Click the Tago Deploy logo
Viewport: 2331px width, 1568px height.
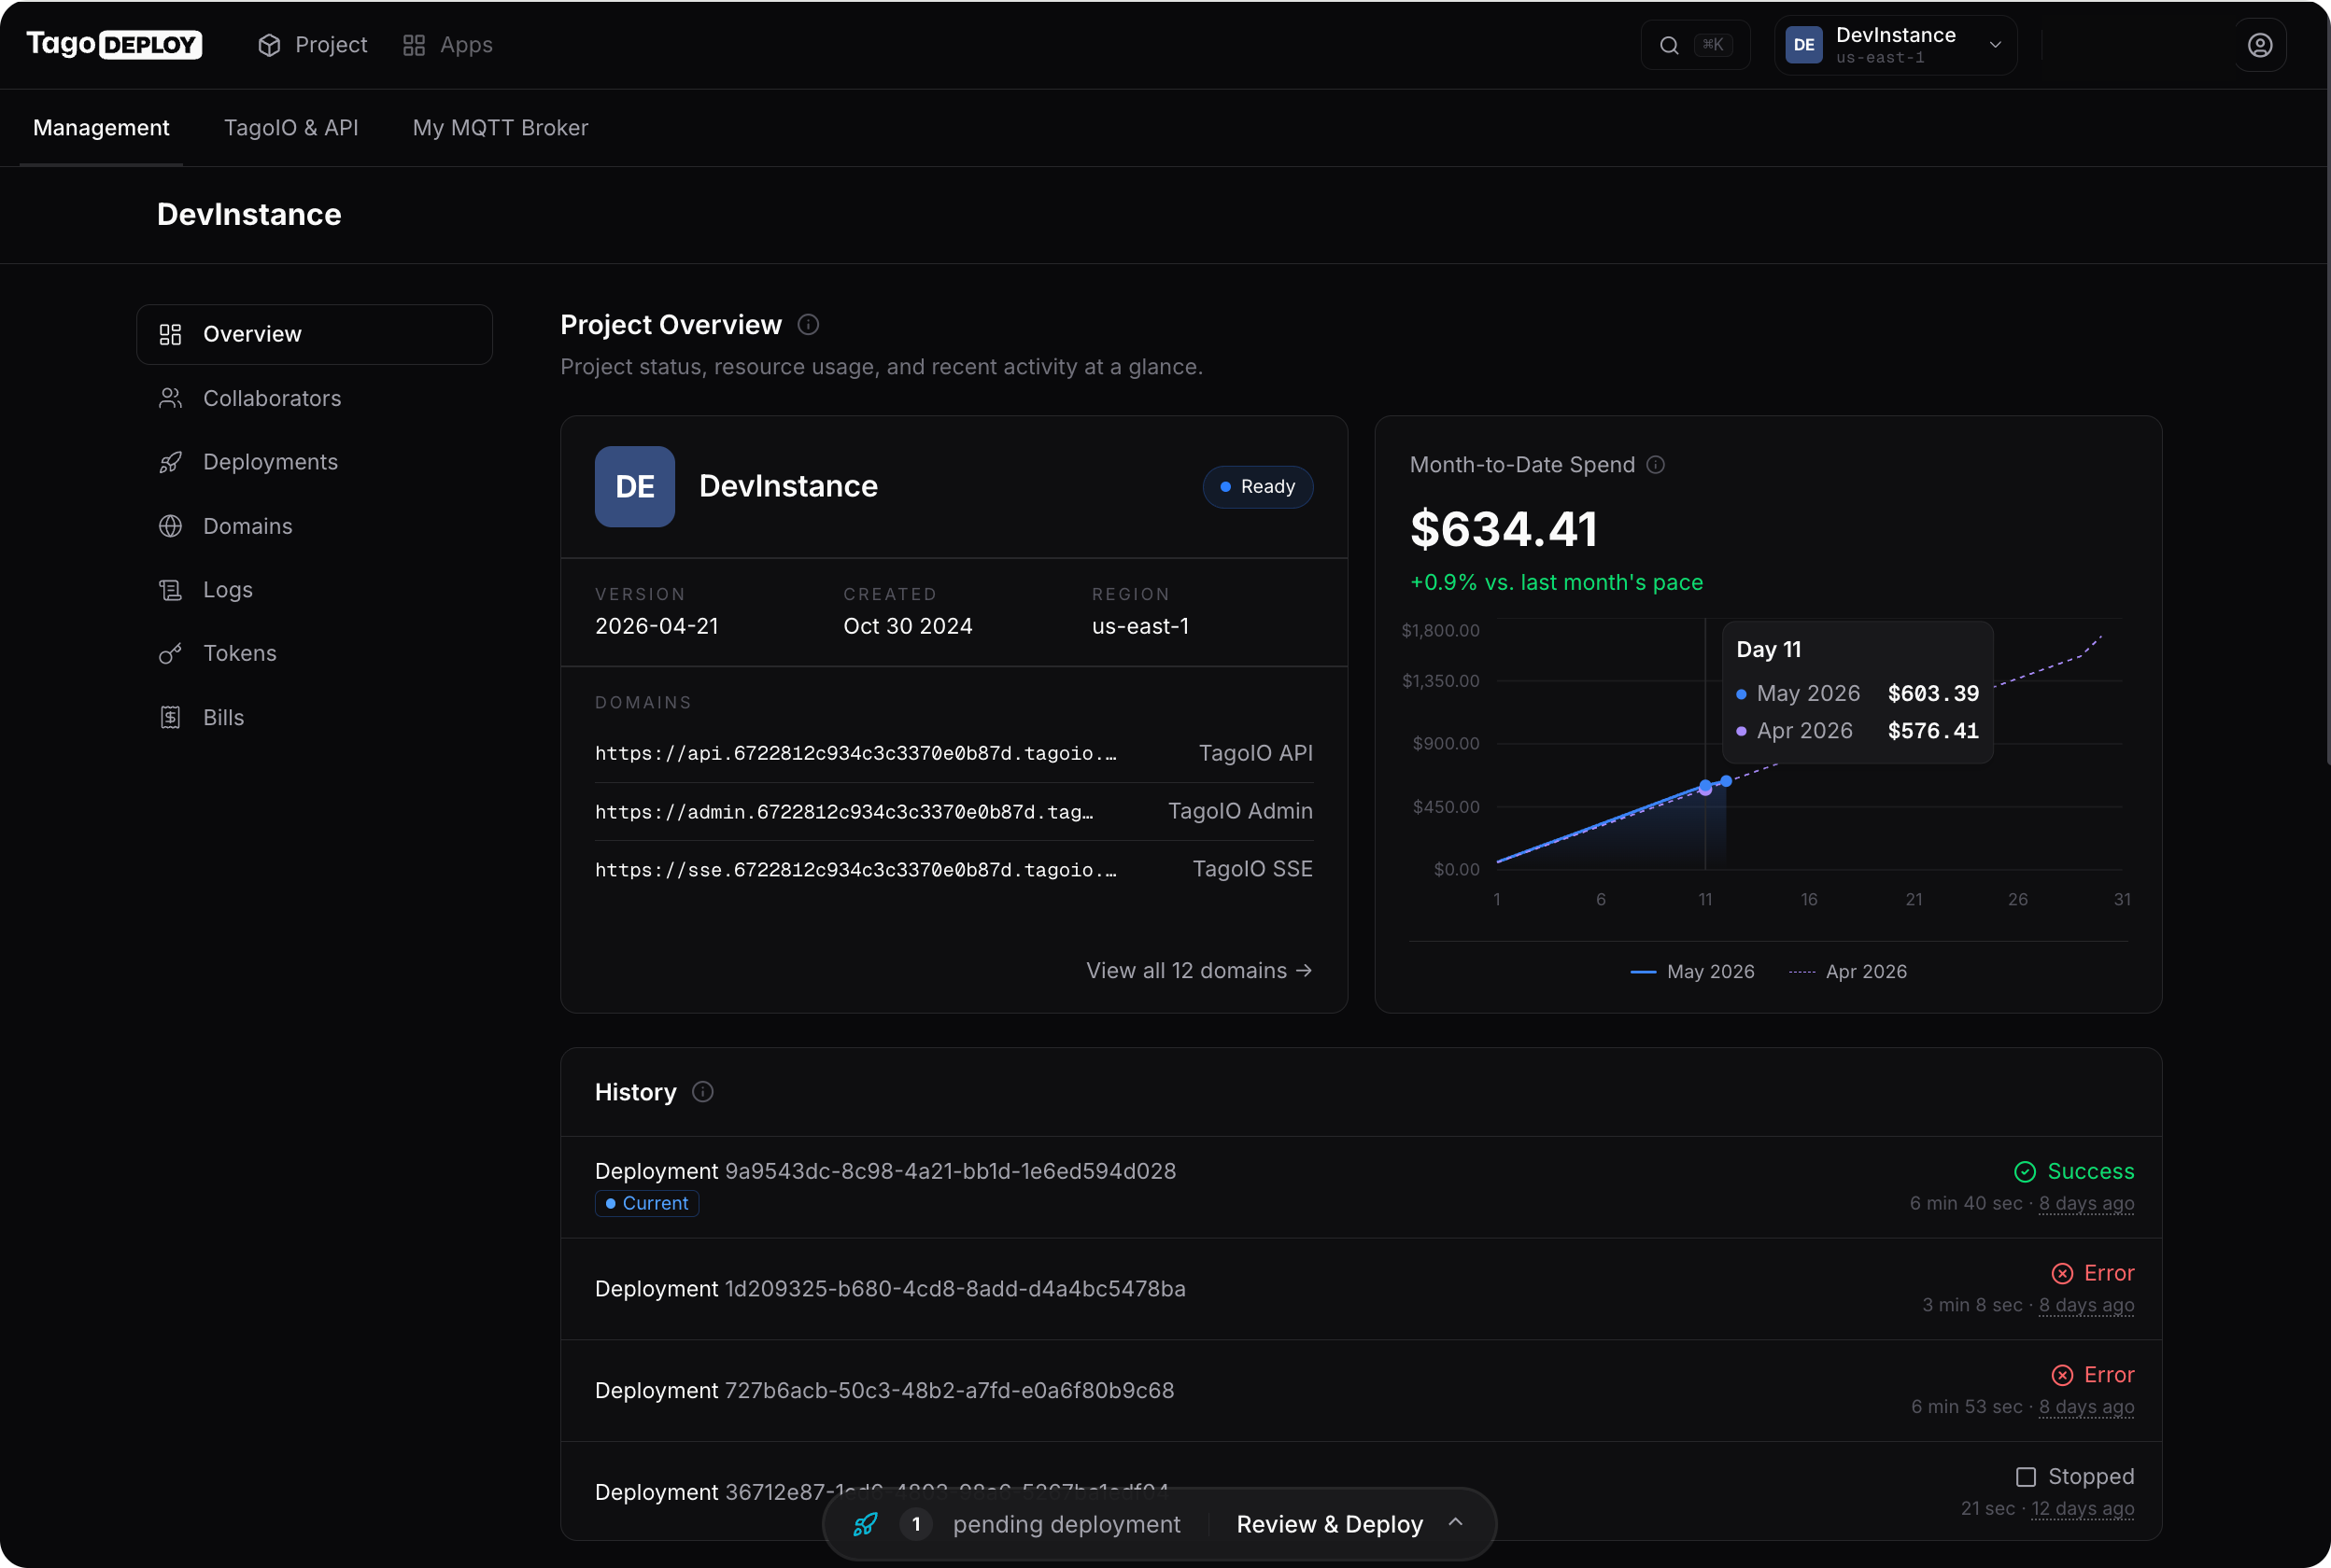point(114,44)
